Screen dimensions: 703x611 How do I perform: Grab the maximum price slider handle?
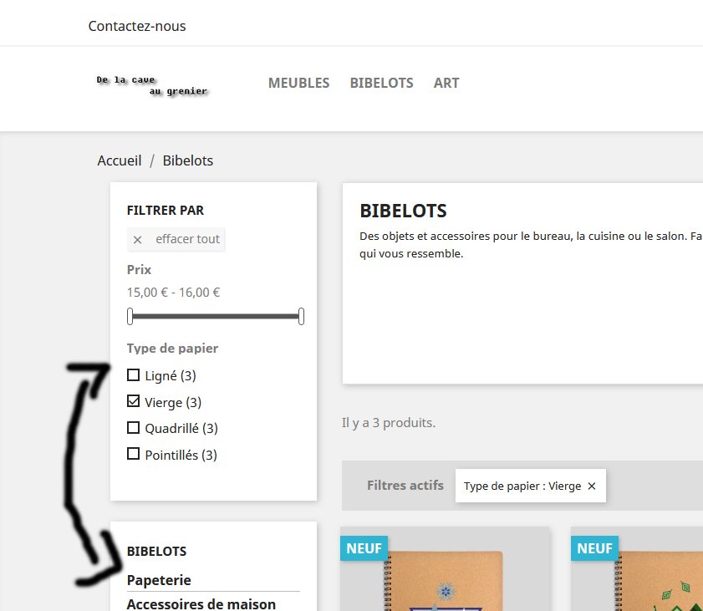point(301,316)
